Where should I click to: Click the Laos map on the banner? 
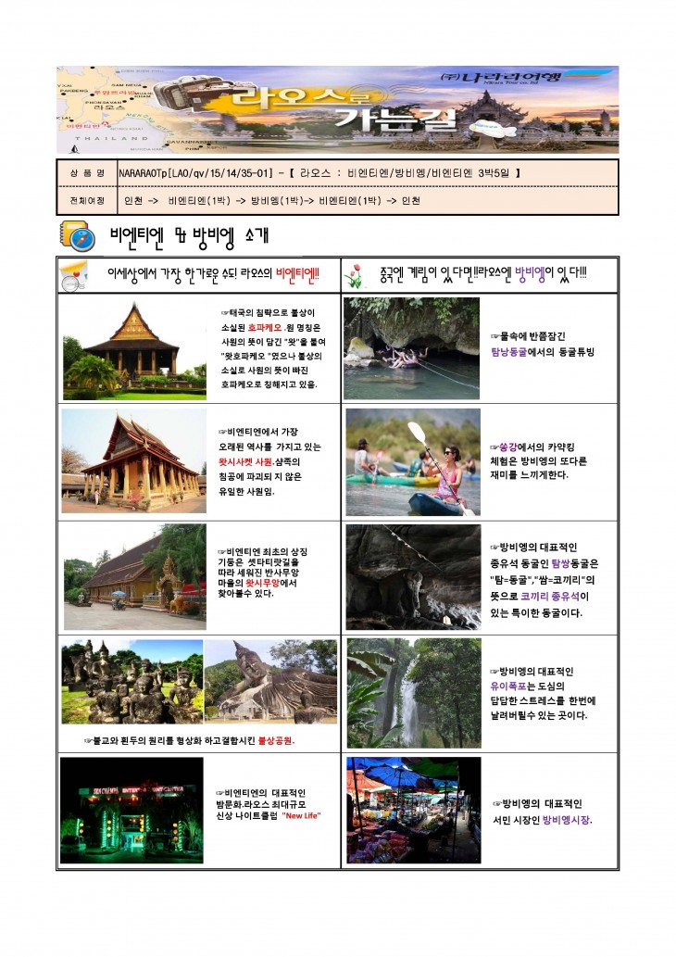coord(113,110)
